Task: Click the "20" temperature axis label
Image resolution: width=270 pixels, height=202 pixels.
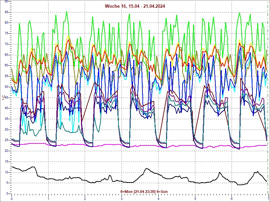Action: 6,151
